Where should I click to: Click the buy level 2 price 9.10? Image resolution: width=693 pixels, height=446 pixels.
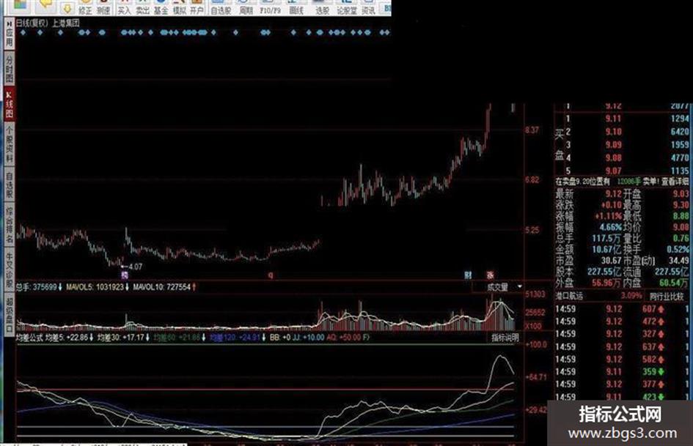[x=614, y=132]
